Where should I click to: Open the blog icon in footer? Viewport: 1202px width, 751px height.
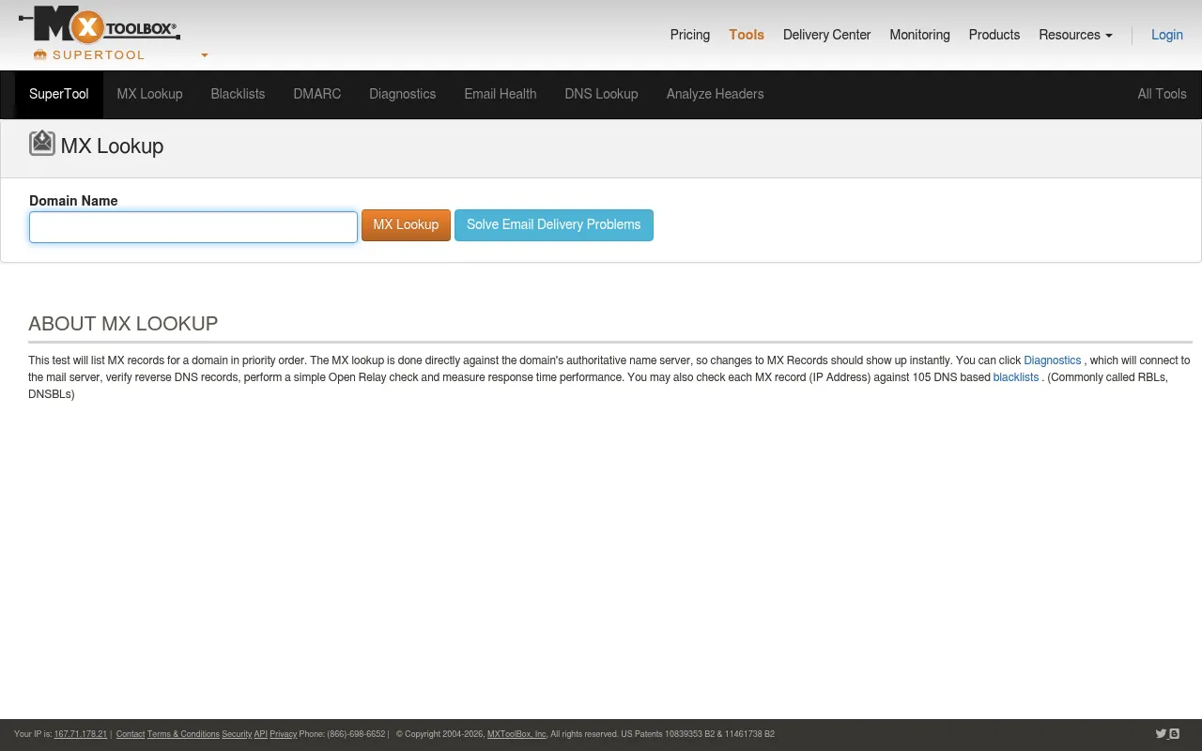pyautogui.click(x=1174, y=734)
